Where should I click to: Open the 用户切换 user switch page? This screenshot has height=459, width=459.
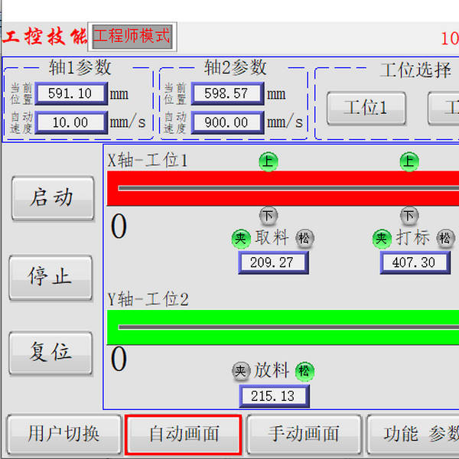pos(63,434)
